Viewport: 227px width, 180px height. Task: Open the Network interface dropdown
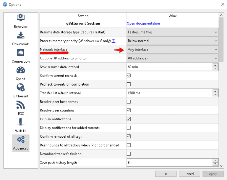point(173,49)
